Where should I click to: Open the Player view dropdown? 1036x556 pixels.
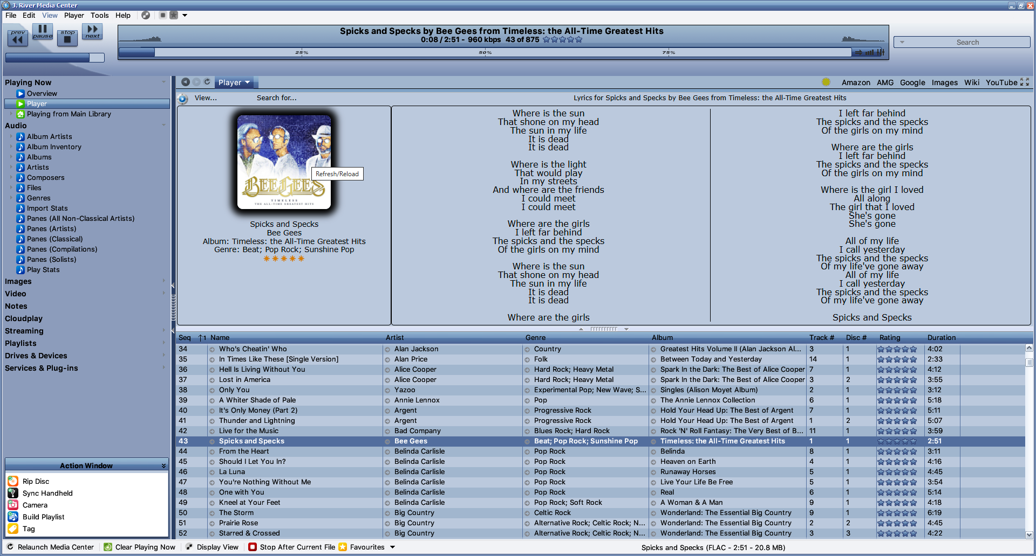(x=234, y=82)
